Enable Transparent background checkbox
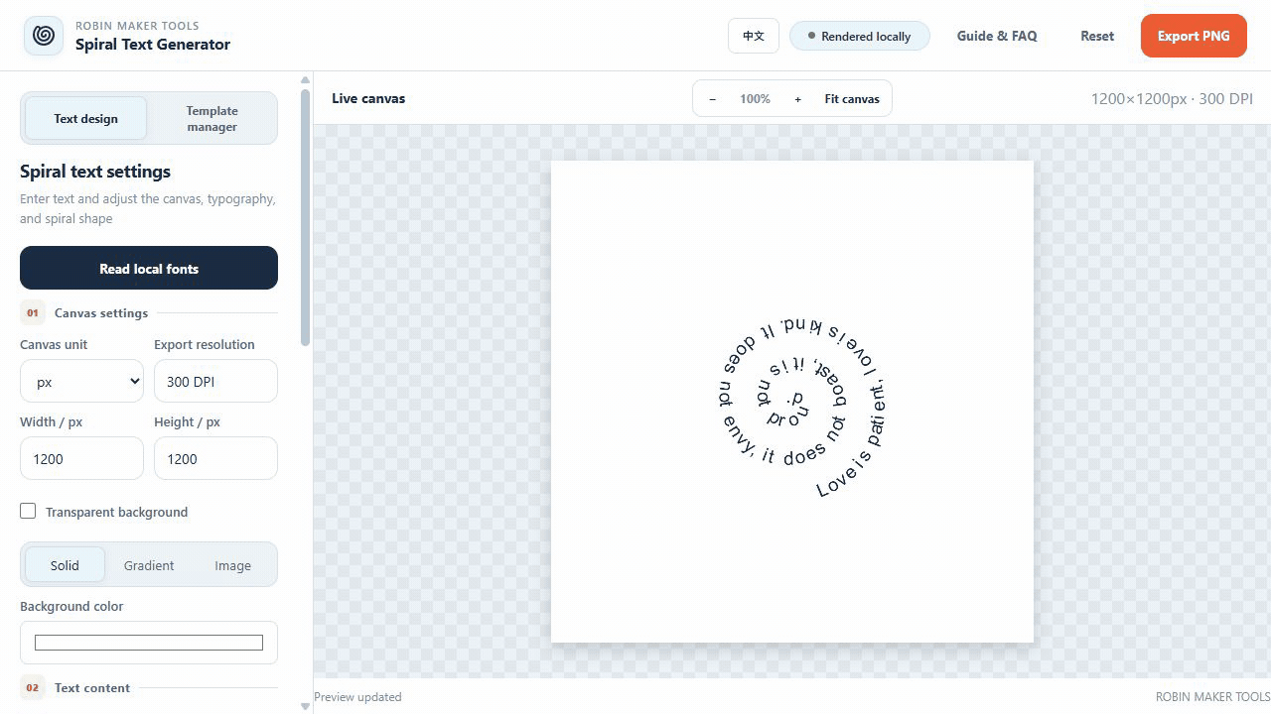Screen dimensions: 1271x714 tap(28, 511)
